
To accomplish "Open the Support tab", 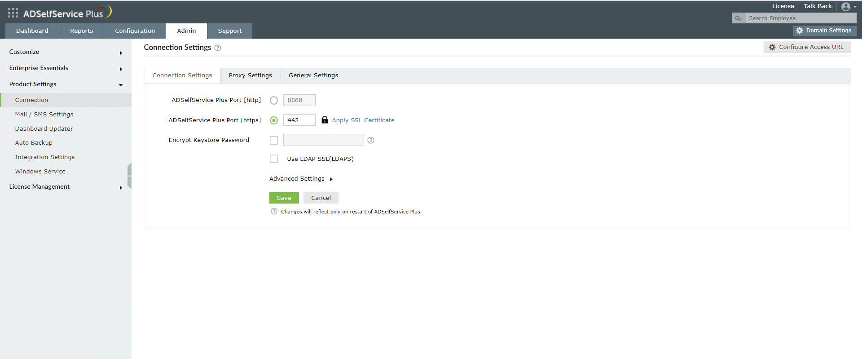I will coord(230,31).
